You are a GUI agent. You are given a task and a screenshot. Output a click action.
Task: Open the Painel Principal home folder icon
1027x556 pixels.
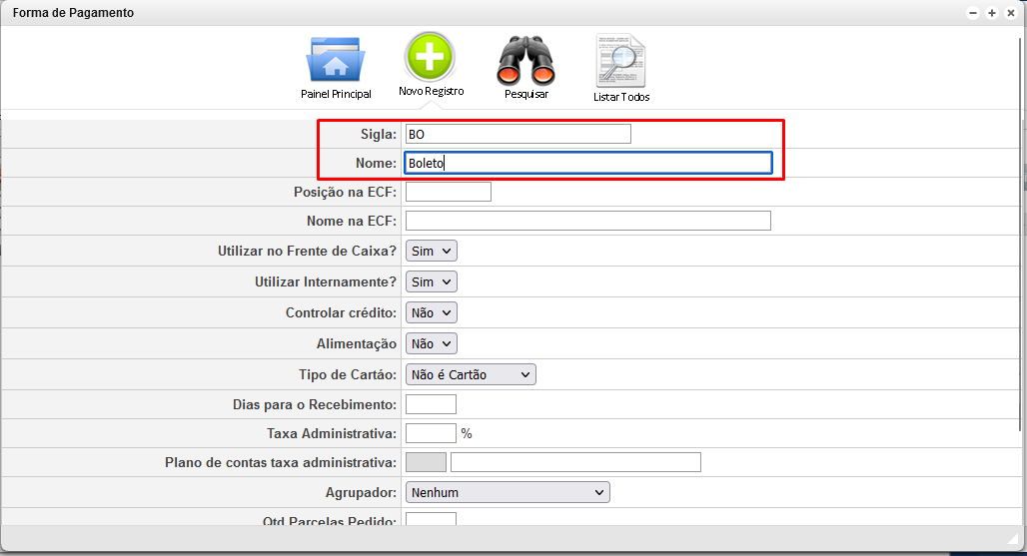coord(336,61)
